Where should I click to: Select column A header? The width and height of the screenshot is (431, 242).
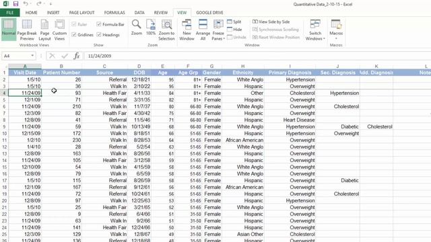pyautogui.click(x=25, y=66)
